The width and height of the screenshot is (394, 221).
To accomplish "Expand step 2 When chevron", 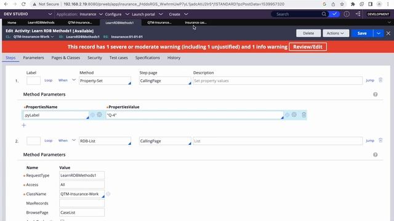I will click(74, 140).
